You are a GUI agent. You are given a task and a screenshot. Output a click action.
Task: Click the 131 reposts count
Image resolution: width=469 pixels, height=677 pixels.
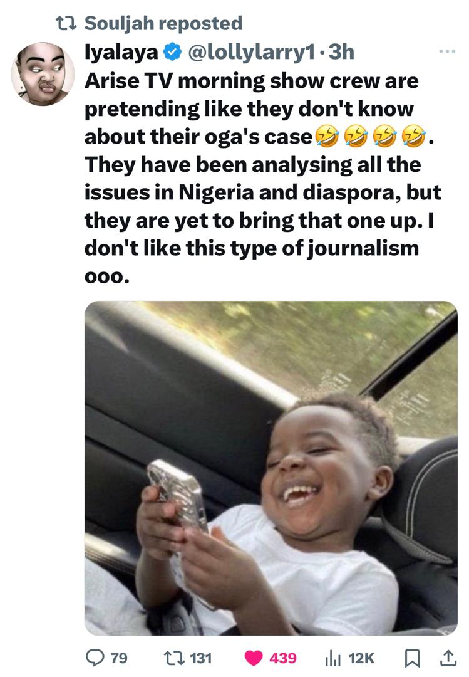[x=200, y=658]
